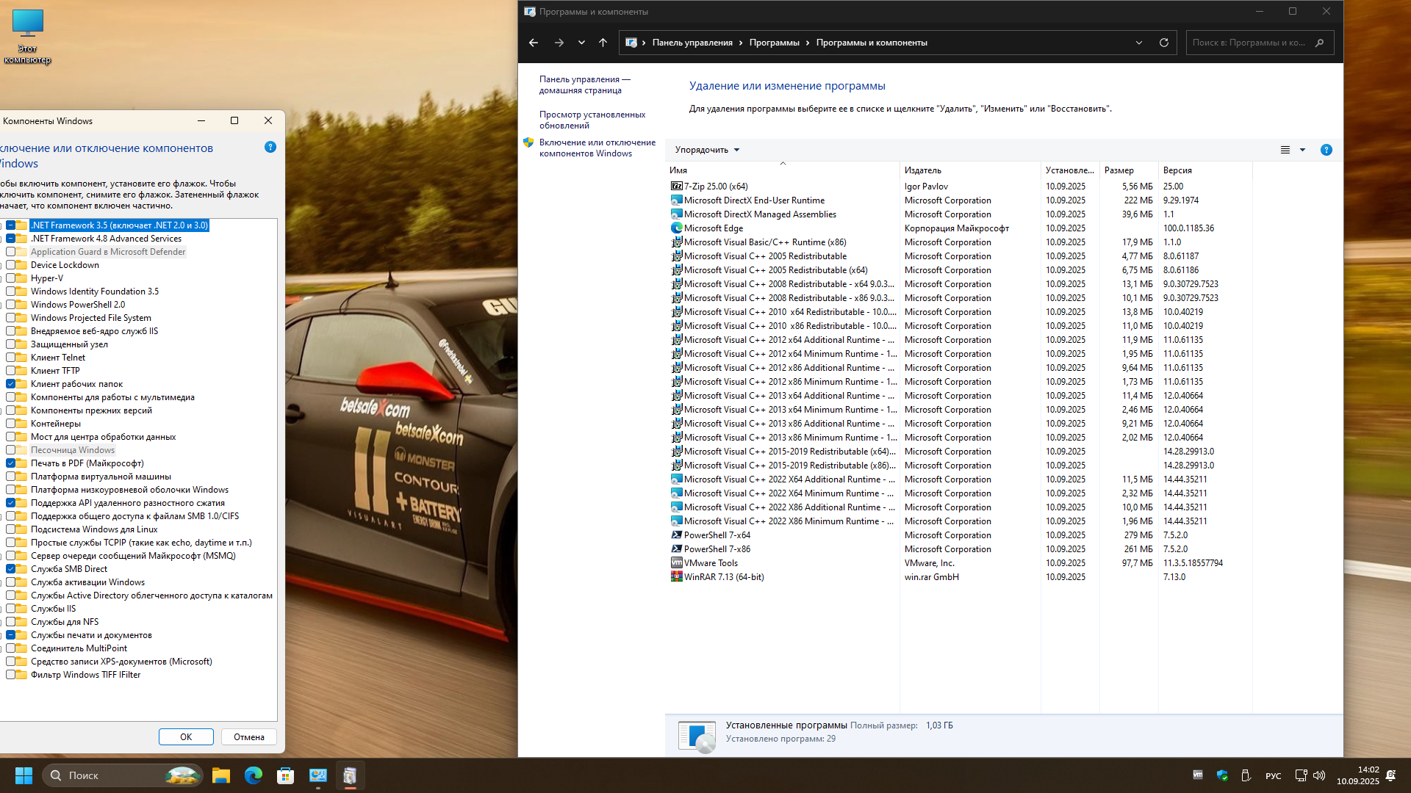Viewport: 1411px width, 793px height.
Task: Click OK in the Windows Components dialog
Action: [186, 737]
